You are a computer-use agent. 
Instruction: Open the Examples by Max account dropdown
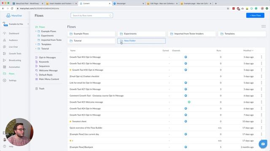pyautogui.click(x=16, y=24)
